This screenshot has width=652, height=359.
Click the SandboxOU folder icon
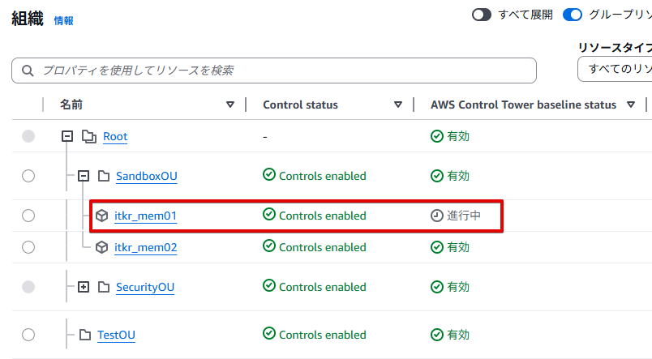point(103,176)
